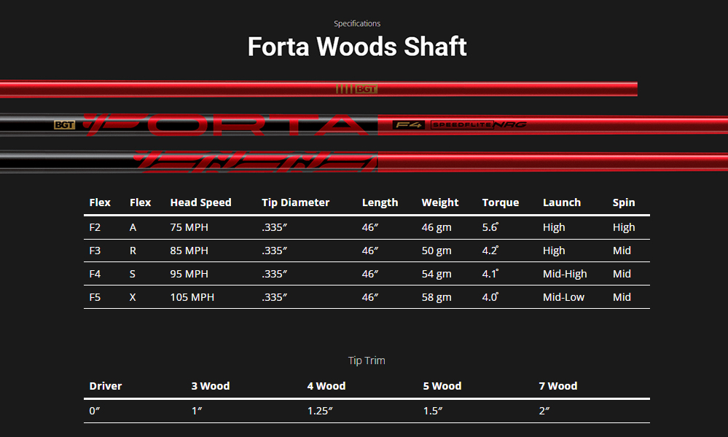
Task: Click the 'X' flex letter in the F5 row
Action: [133, 297]
